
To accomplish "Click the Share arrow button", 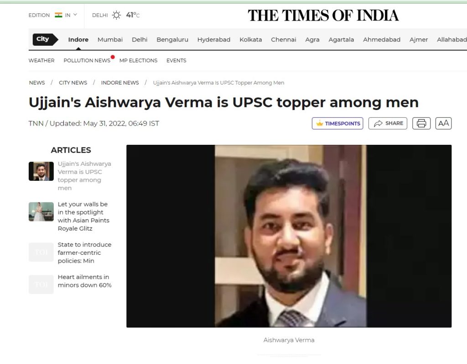I will [x=388, y=123].
